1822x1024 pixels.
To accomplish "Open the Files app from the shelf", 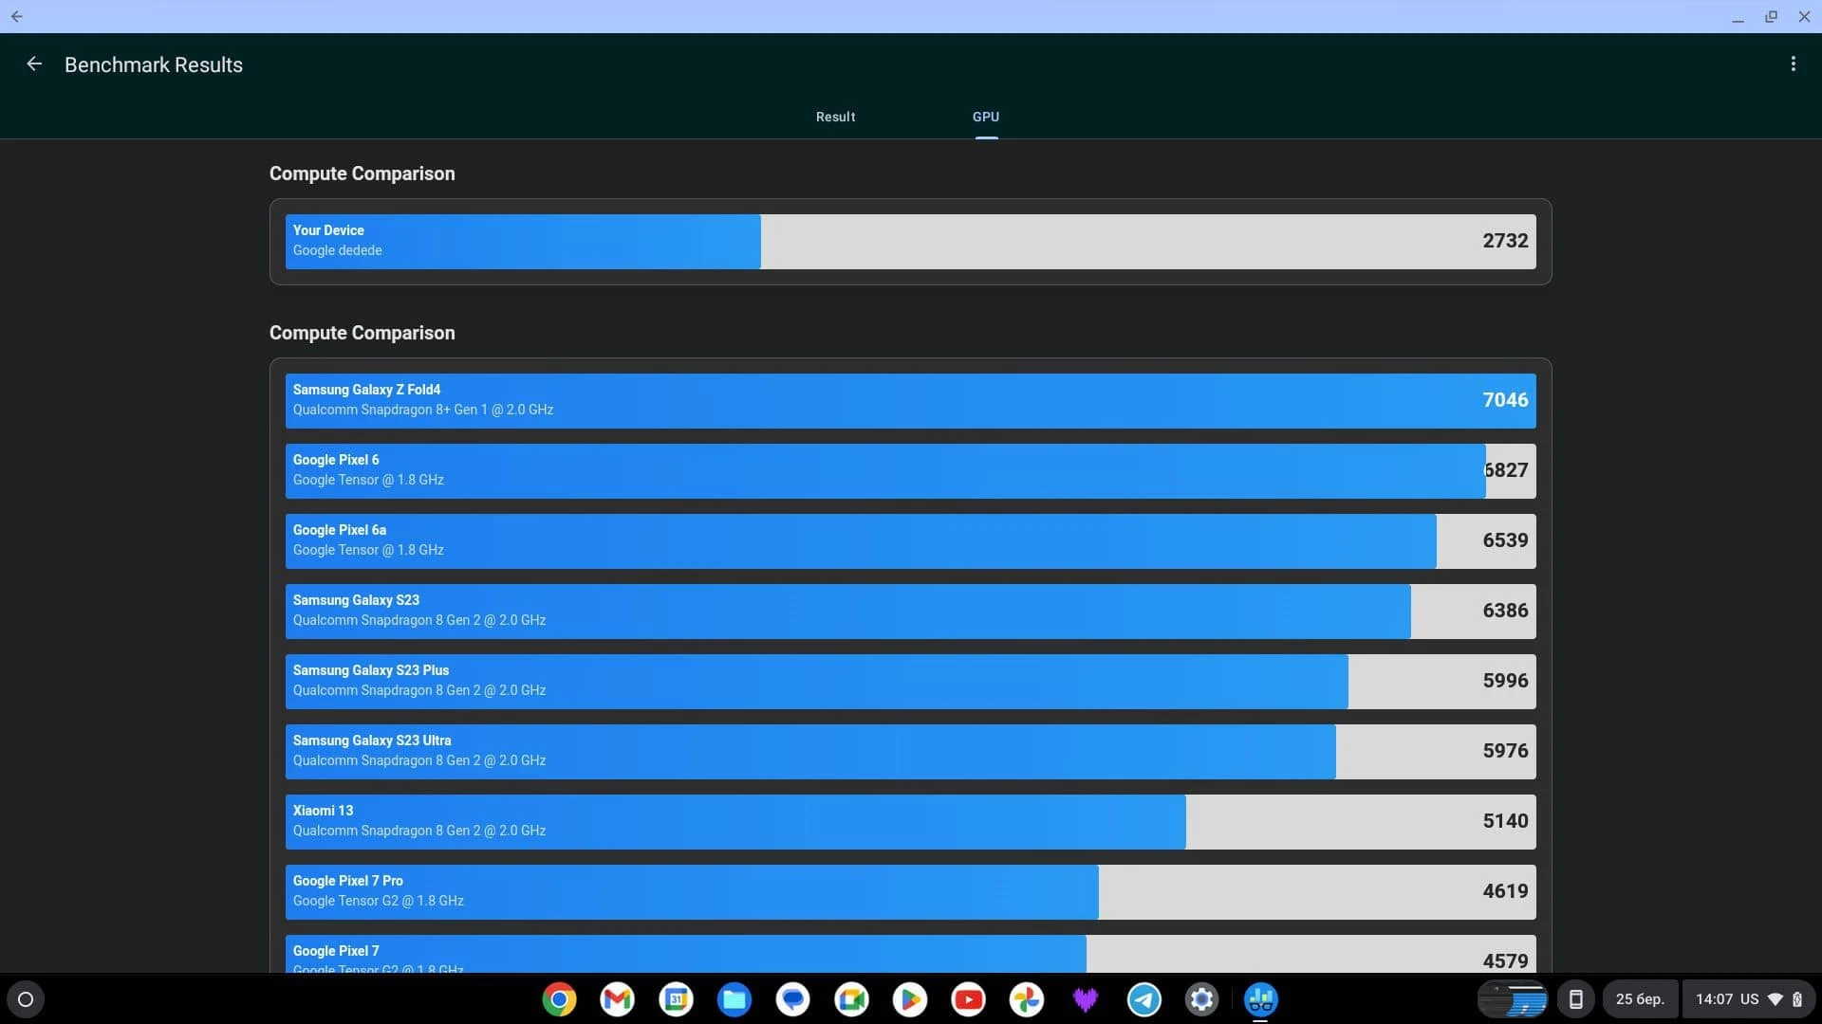I will 734,999.
